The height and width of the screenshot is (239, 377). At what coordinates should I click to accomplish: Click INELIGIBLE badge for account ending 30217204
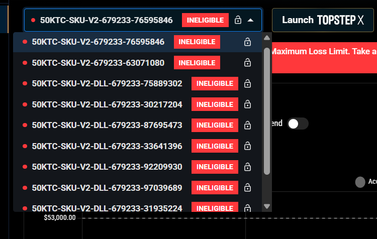[x=215, y=104]
